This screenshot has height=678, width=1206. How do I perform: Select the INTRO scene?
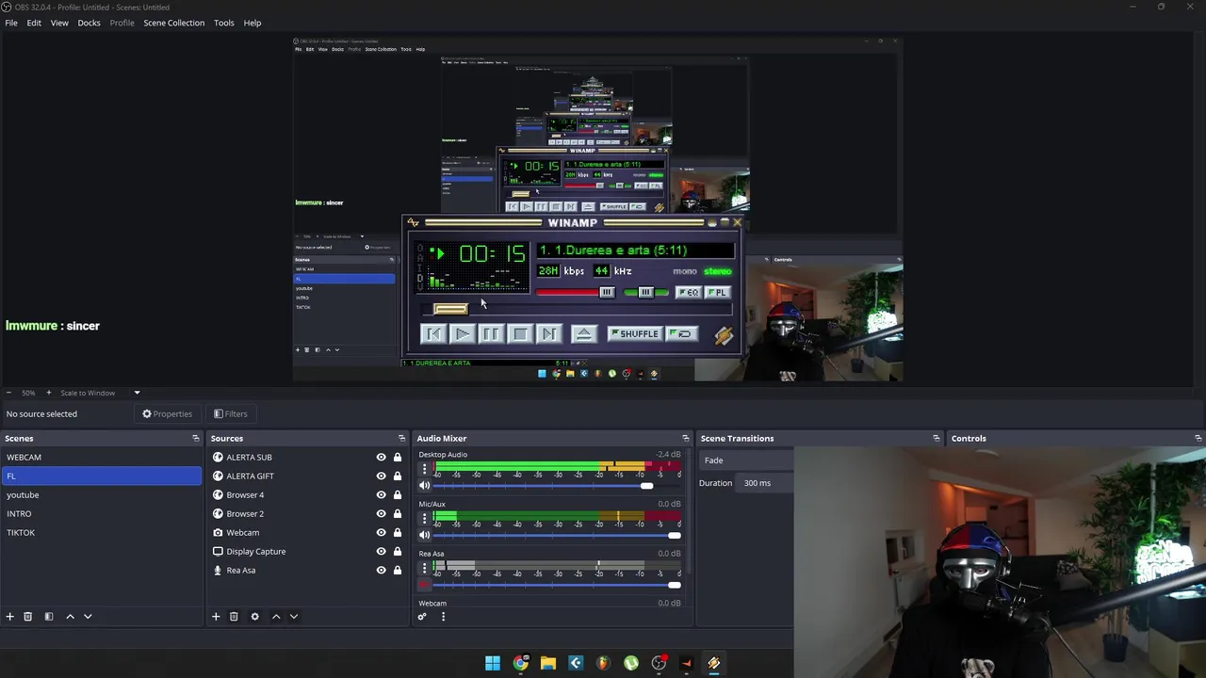(x=101, y=513)
